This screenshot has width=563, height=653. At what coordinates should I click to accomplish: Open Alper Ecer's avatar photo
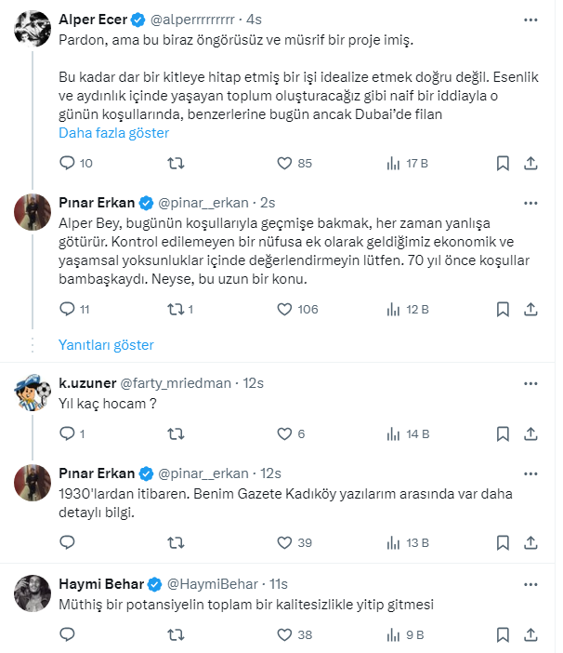pyautogui.click(x=32, y=30)
